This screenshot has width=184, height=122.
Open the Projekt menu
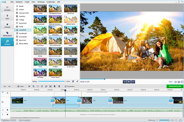(x=27, y=2)
